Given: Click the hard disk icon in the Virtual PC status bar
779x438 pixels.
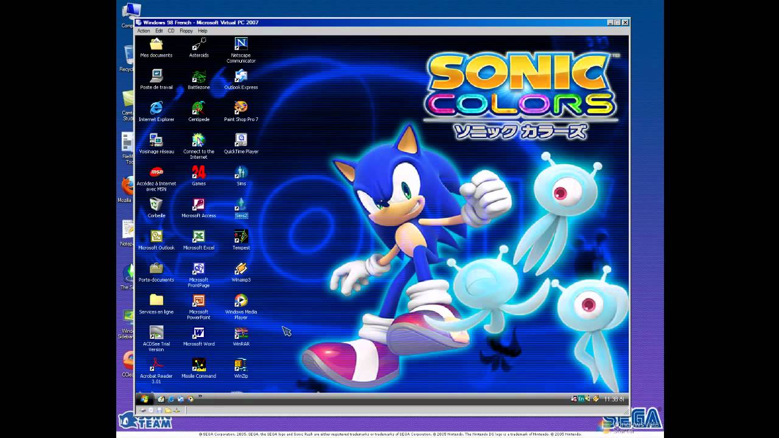Looking at the screenshot, I should tap(143, 410).
